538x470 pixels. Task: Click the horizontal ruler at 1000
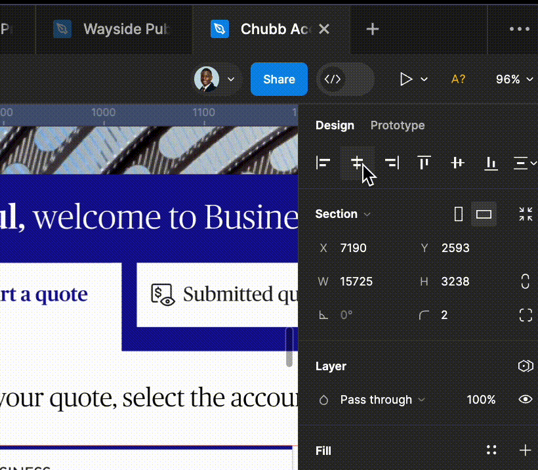click(103, 113)
